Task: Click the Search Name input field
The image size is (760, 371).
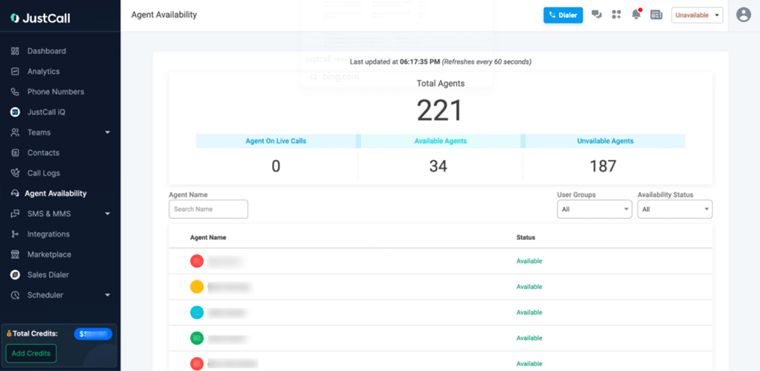Action: click(208, 209)
